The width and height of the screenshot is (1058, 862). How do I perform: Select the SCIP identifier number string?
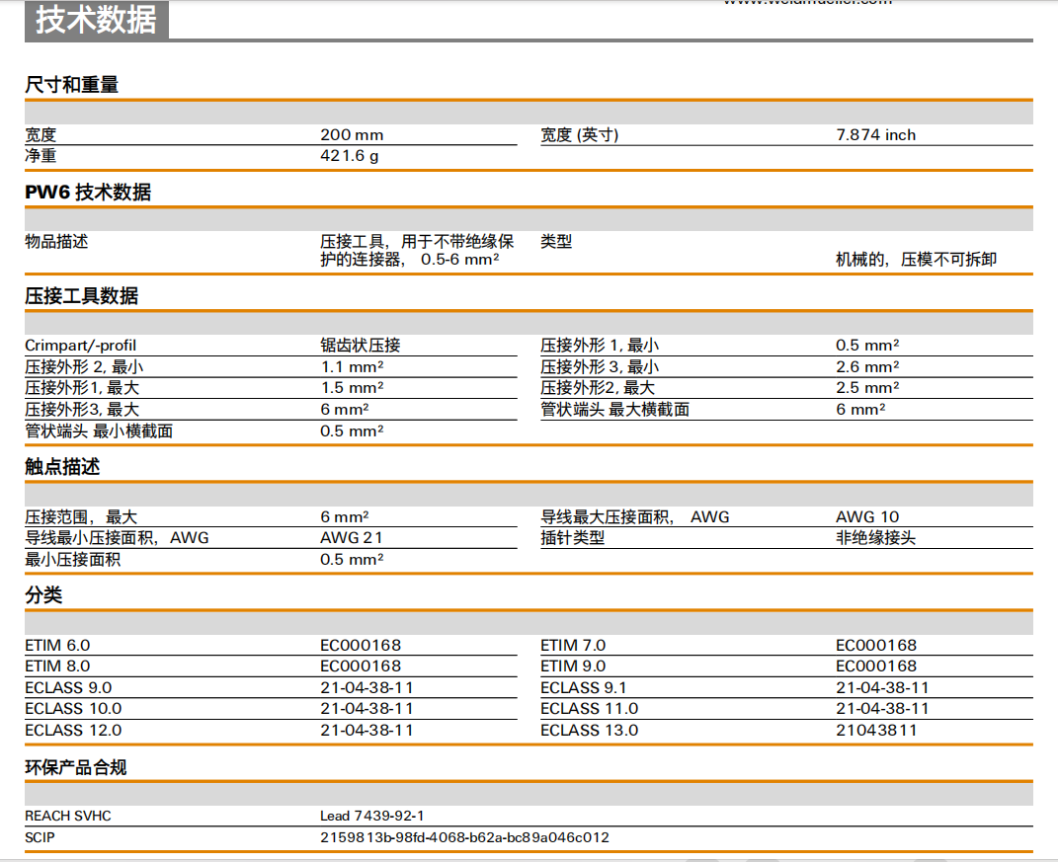coord(464,837)
